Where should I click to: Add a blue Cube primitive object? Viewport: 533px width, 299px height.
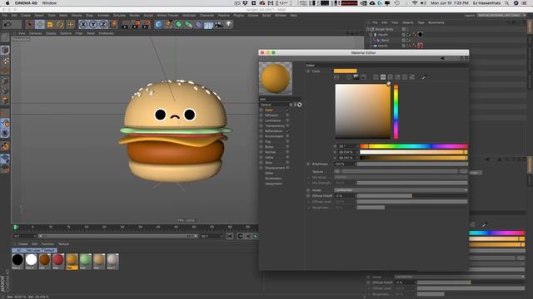(158, 24)
